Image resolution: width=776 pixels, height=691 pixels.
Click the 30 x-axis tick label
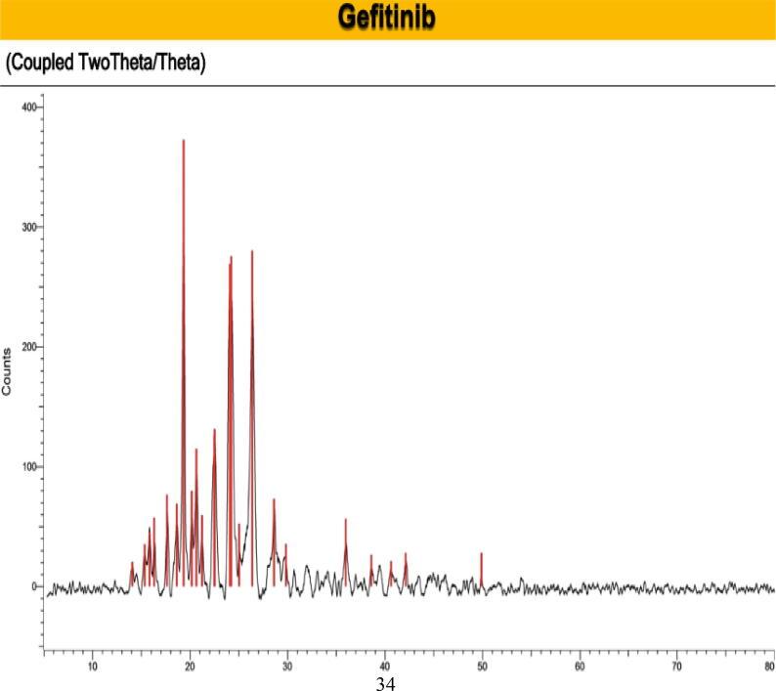click(287, 667)
